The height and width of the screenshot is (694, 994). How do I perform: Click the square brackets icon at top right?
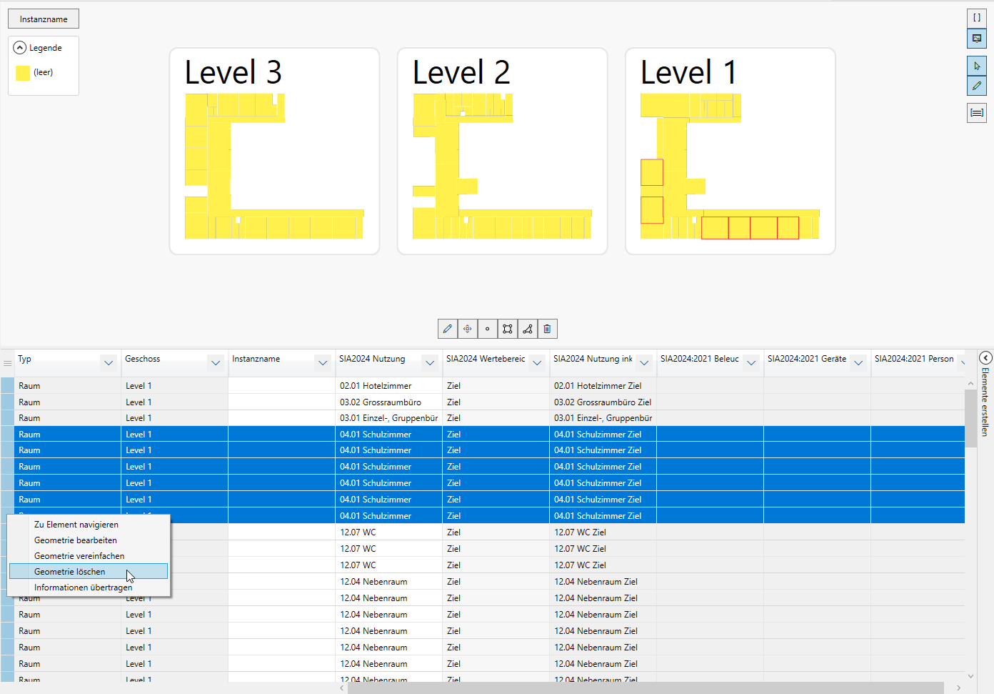coord(976,18)
